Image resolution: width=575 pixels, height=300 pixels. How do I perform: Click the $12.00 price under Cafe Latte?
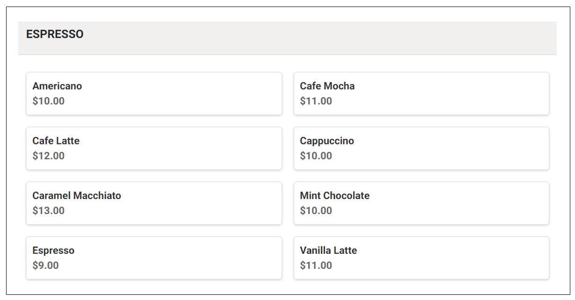(x=49, y=156)
